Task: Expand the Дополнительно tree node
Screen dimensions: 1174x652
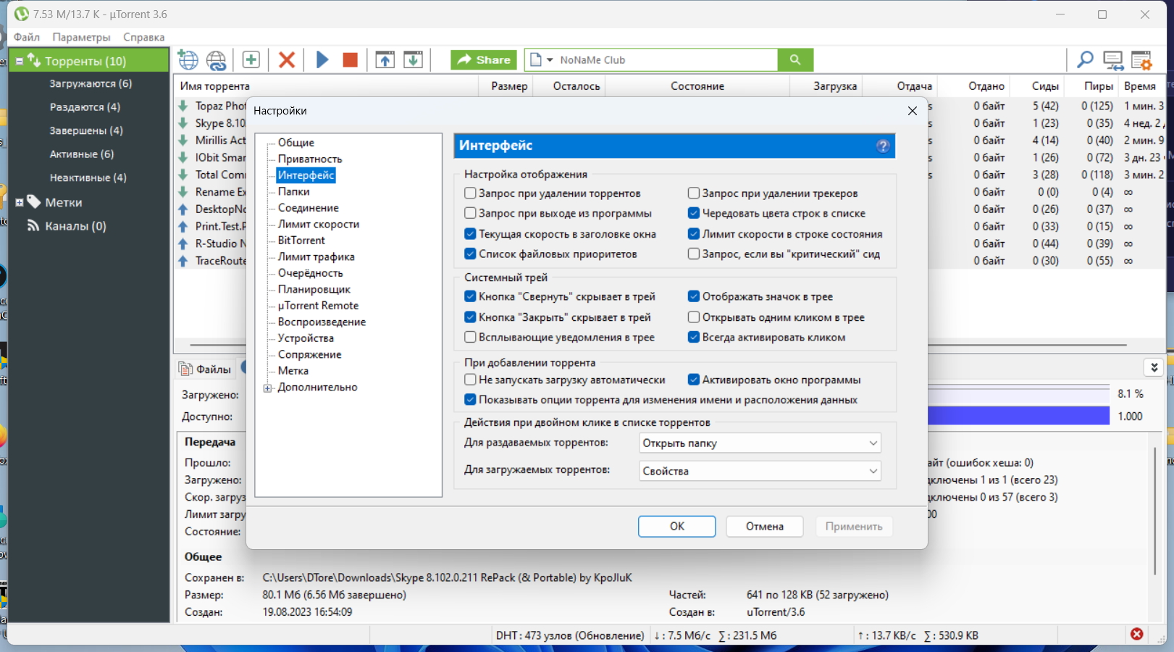Action: tap(268, 388)
